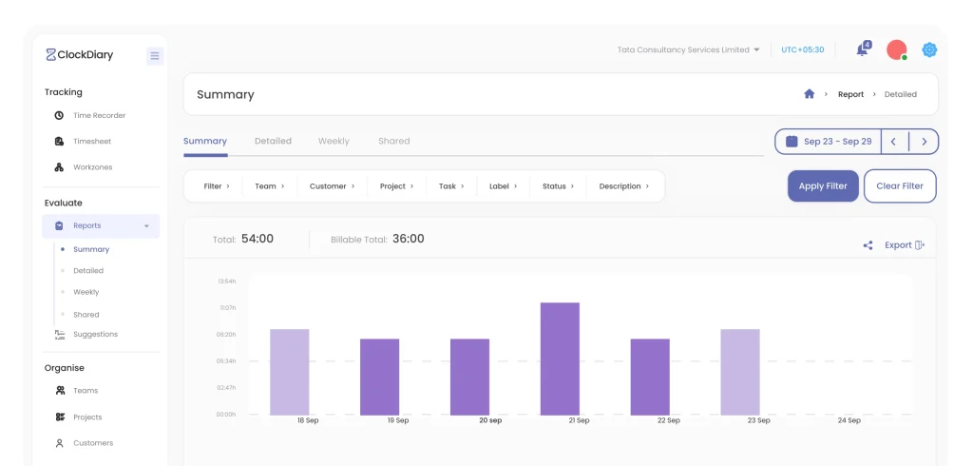Go to home breadcrumb icon

tap(810, 94)
